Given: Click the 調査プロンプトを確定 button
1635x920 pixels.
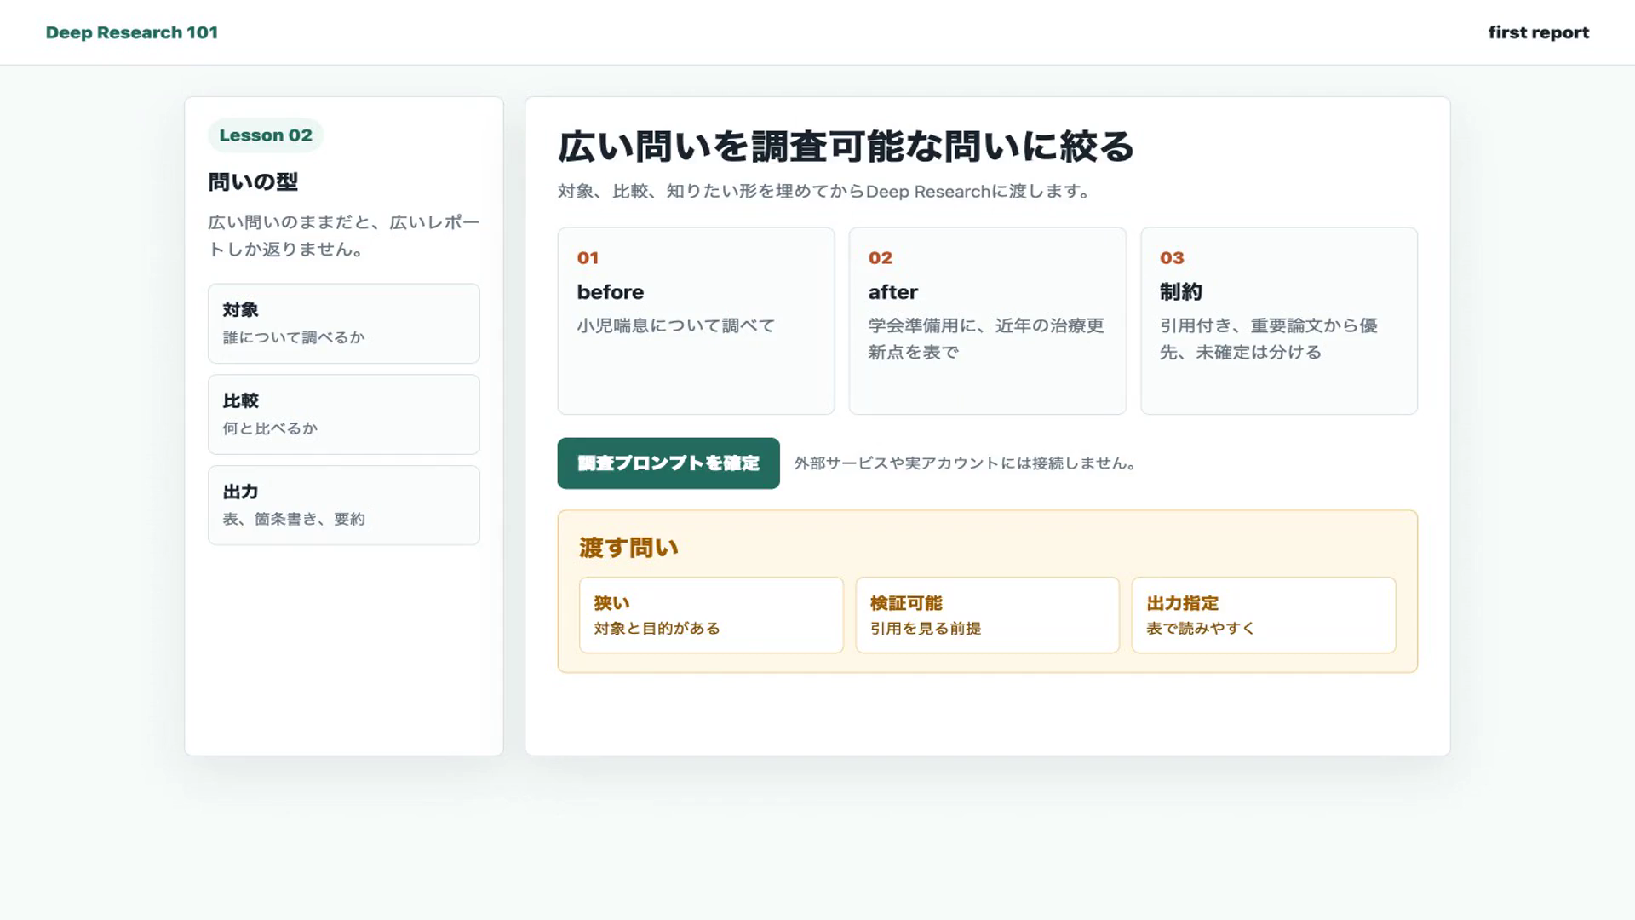Looking at the screenshot, I should click(668, 463).
